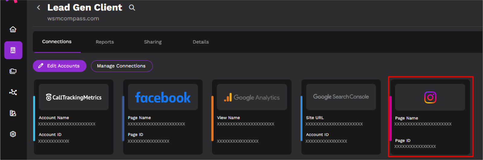Viewport: 483px width, 160px height.
Task: Click the Instagram logo icon
Action: [x=430, y=97]
